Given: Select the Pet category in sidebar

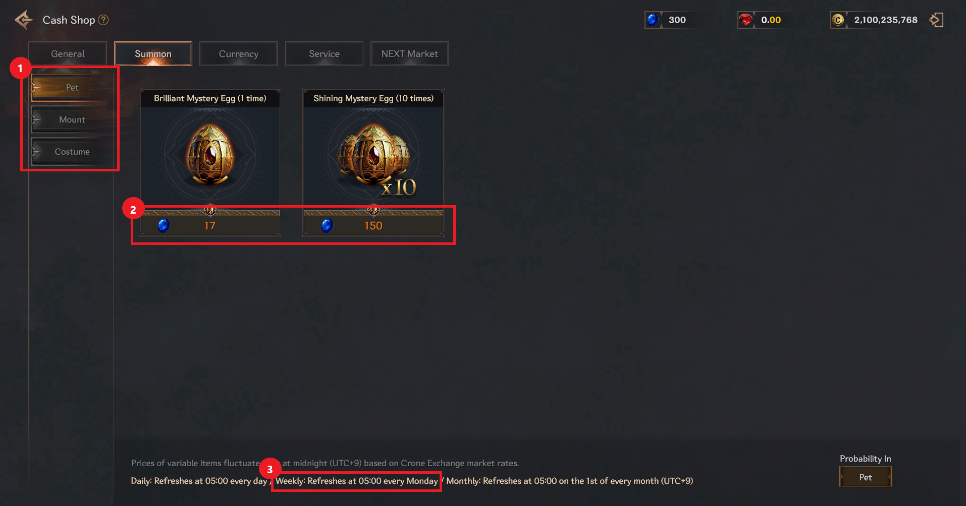Looking at the screenshot, I should [72, 88].
